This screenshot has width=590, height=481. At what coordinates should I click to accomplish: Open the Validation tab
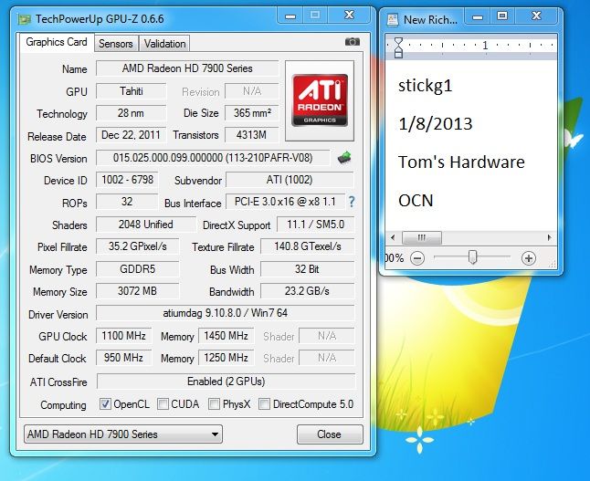(x=164, y=44)
